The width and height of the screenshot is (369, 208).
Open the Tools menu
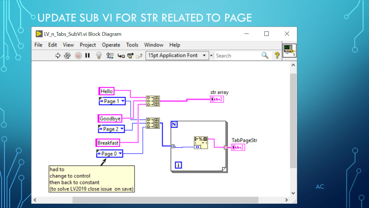pos(132,45)
